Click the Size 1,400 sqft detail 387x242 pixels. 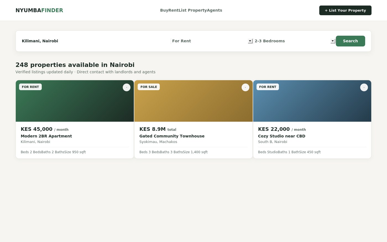pos(195,152)
